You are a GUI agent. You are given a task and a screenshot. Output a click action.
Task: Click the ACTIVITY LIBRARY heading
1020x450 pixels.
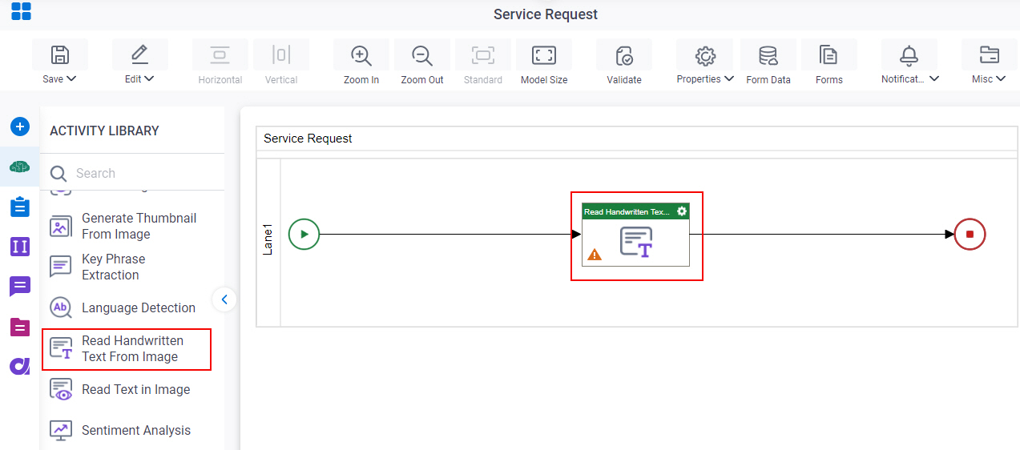coord(104,131)
